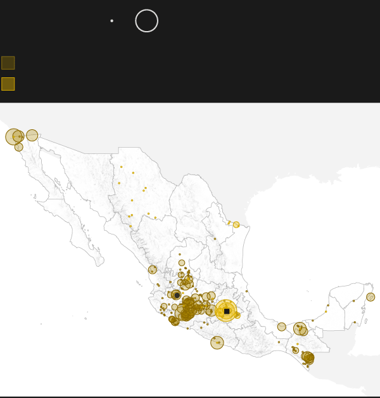Viewport: 380px width, 398px height.
Task: Click the small dark dot south of the northeast border bubble
Action: 215,239
